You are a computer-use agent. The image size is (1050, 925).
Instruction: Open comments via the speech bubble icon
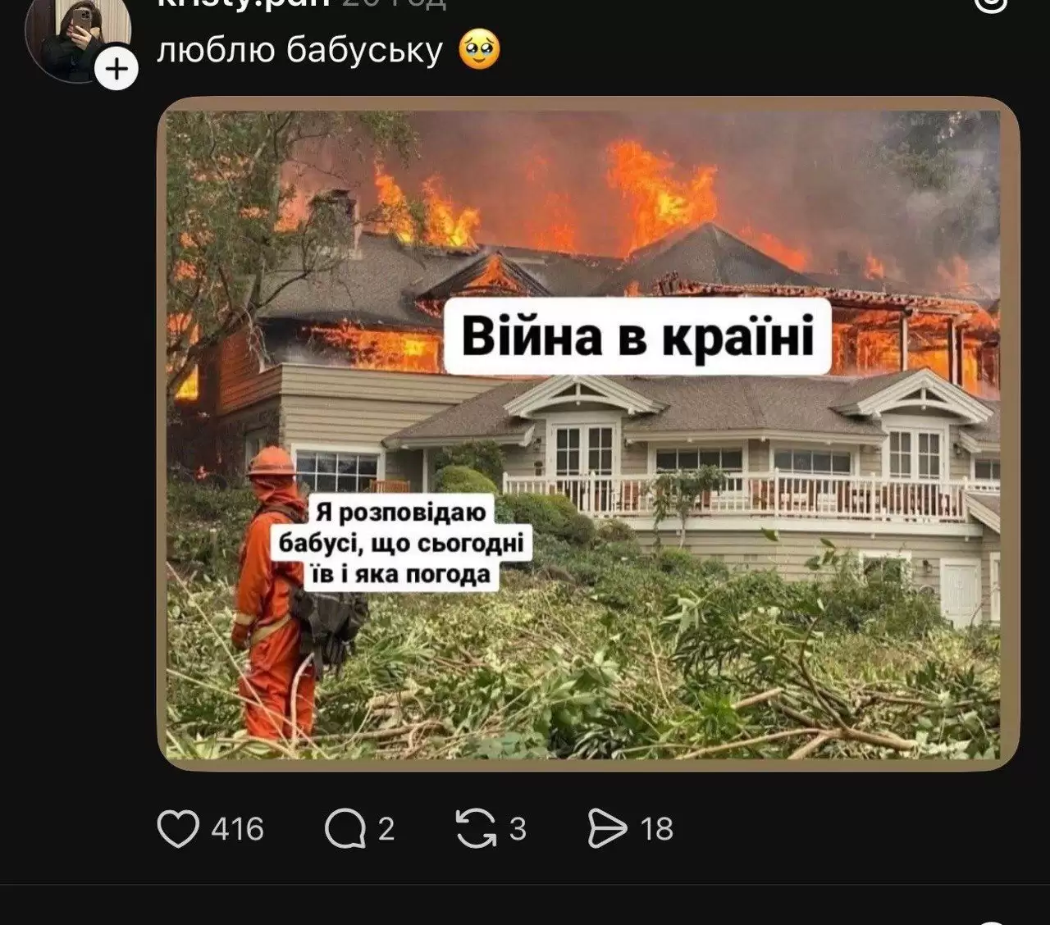tap(345, 828)
